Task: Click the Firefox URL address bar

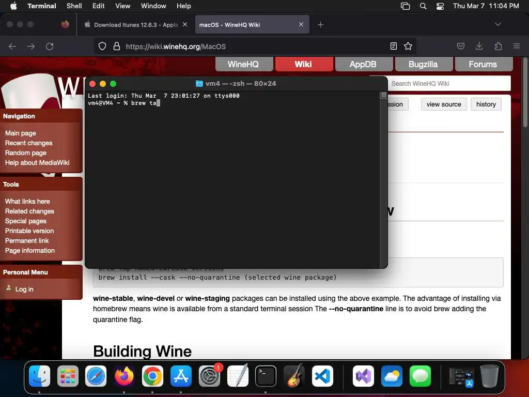Action: click(255, 46)
